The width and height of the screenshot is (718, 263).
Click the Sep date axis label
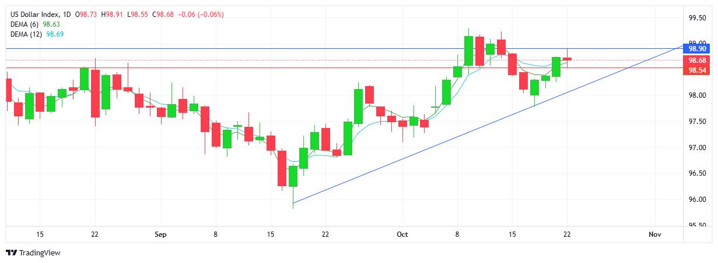(x=161, y=234)
